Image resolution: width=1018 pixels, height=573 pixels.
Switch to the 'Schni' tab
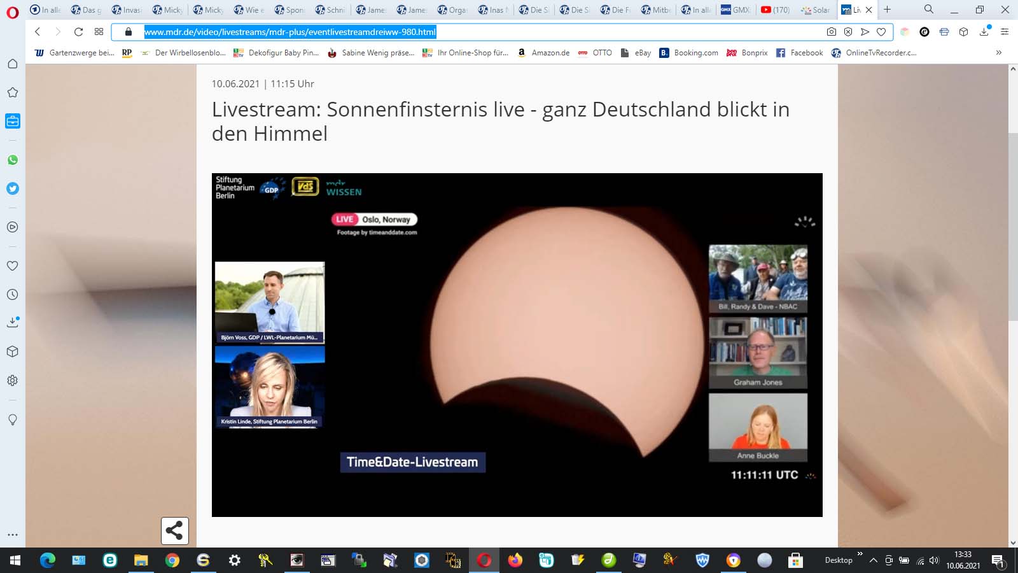(330, 10)
